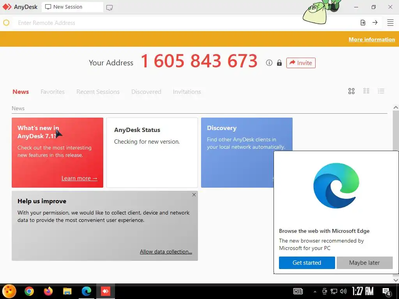Open news and interests taskbar icon
Viewport: 399px width, 299px height.
pyautogui.click(x=298, y=291)
